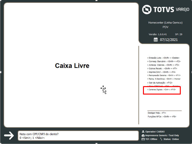192x144 pixels.
Task: Click the operator person icon
Action: pos(143,132)
